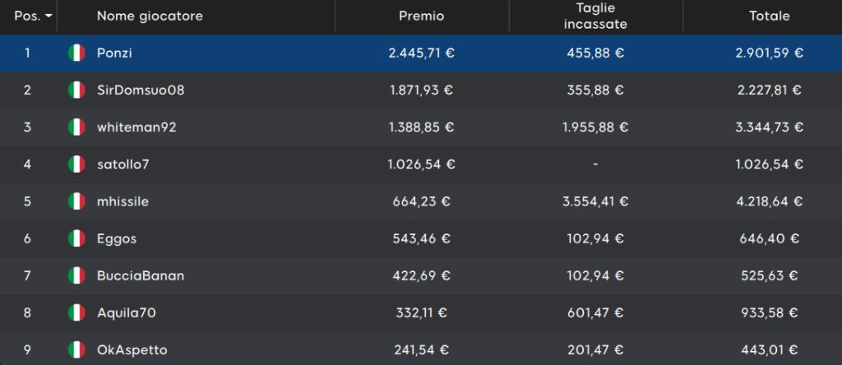Sort by Nome giocatore column header
842x365 pixels.
click(150, 16)
